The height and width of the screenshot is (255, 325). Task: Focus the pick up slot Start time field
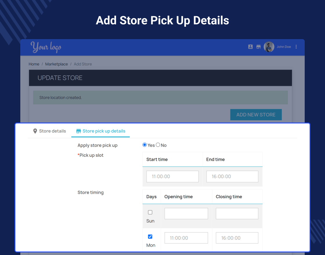point(172,176)
